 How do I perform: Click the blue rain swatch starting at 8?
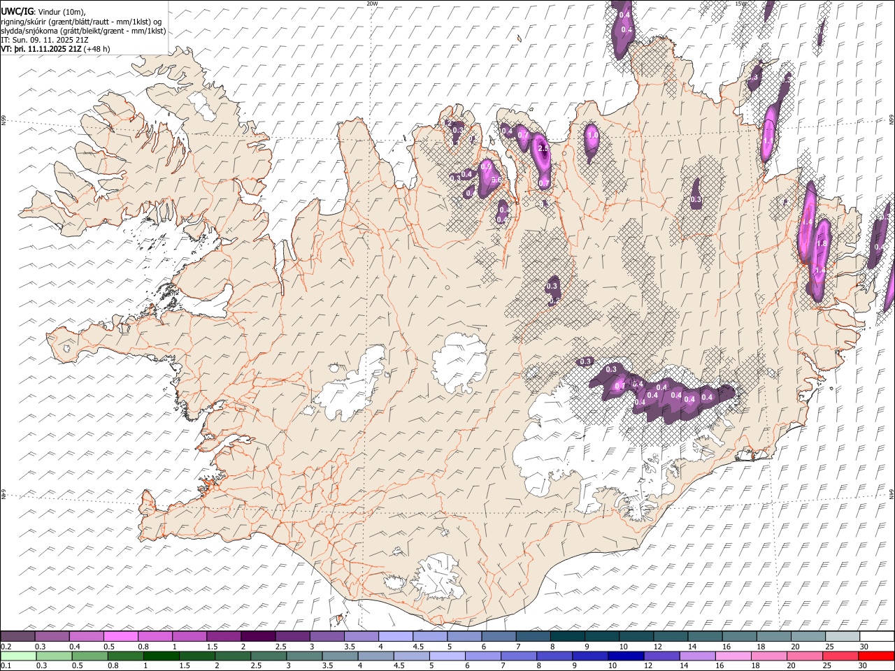pyautogui.click(x=554, y=656)
